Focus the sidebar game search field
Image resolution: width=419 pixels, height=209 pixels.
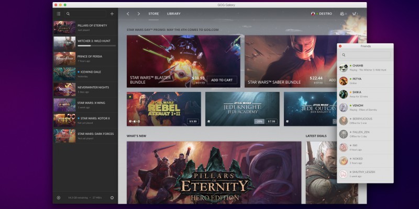85,14
